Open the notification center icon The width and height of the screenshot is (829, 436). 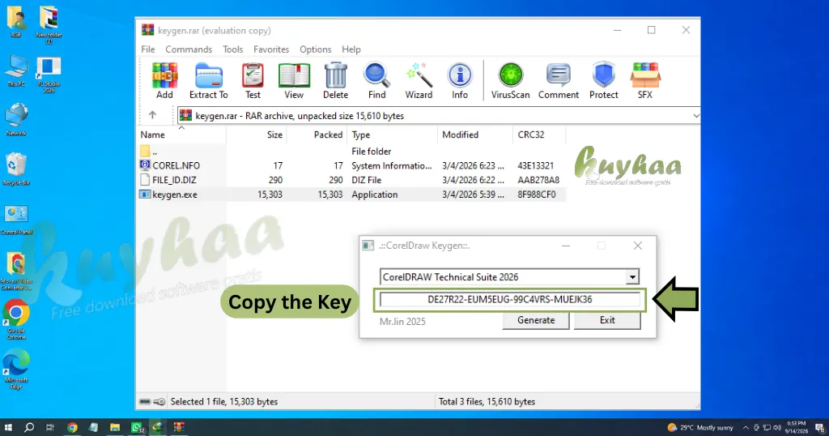click(x=821, y=428)
